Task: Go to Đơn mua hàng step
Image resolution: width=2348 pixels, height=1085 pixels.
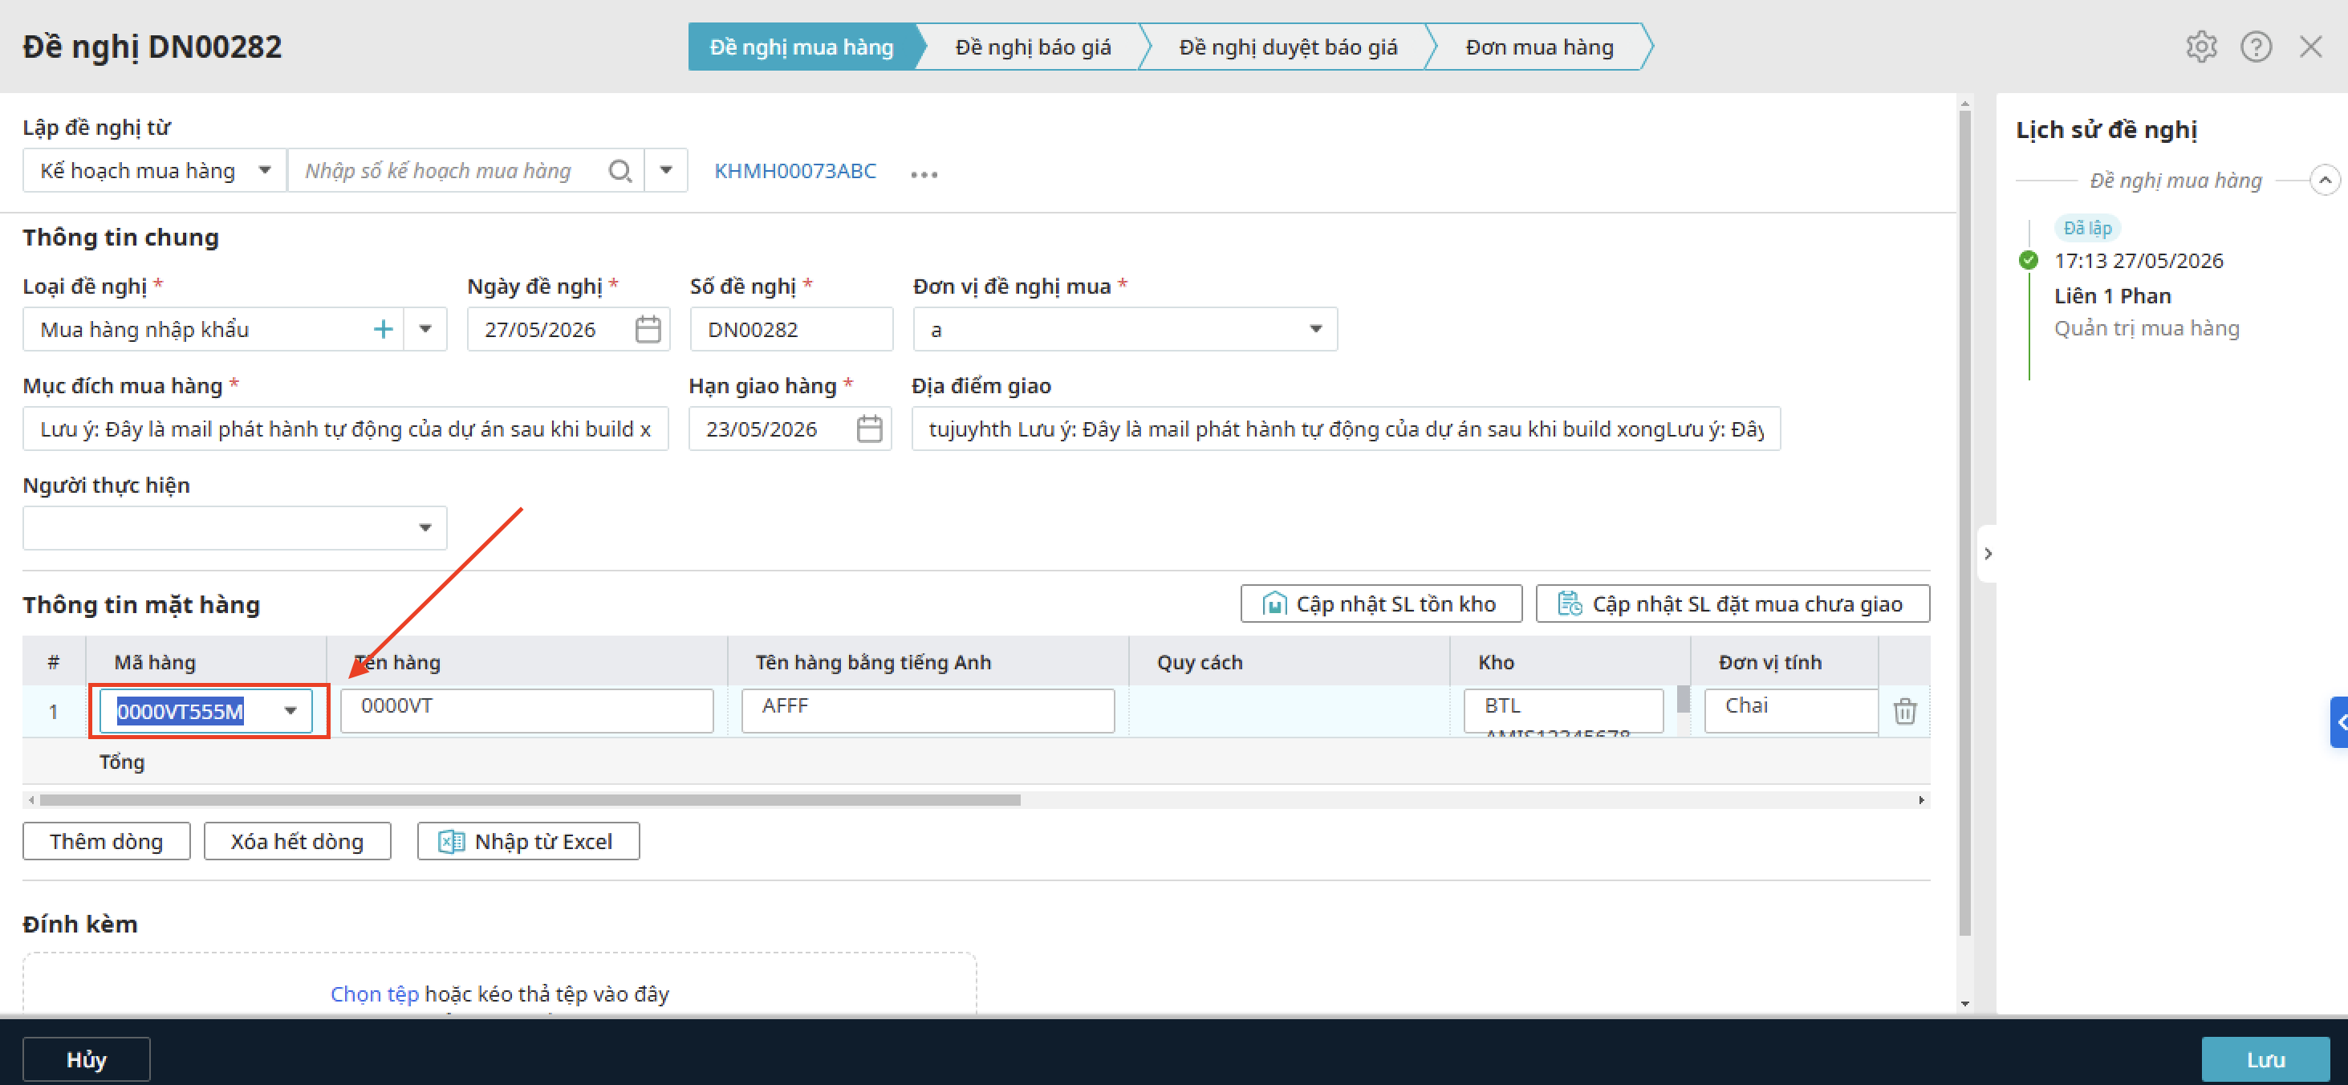Action: coord(1538,47)
